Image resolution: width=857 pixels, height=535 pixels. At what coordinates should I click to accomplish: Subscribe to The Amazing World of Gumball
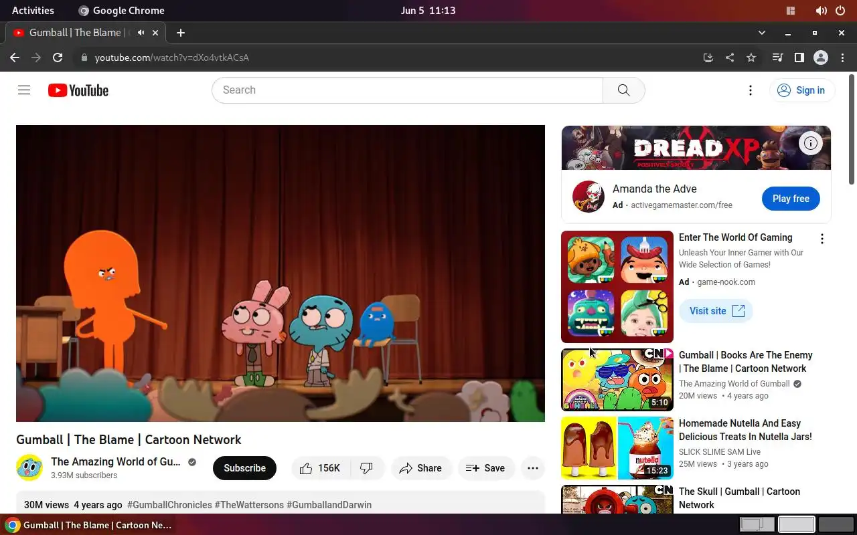(244, 468)
